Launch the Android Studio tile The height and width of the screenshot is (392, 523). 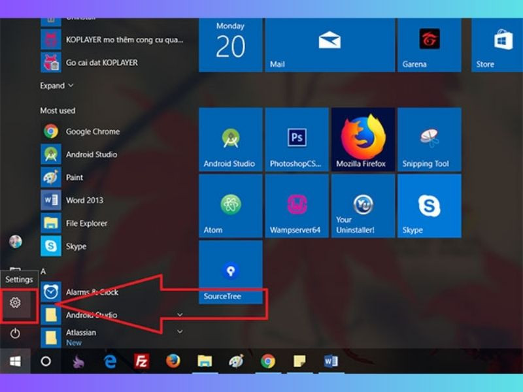[x=231, y=139]
